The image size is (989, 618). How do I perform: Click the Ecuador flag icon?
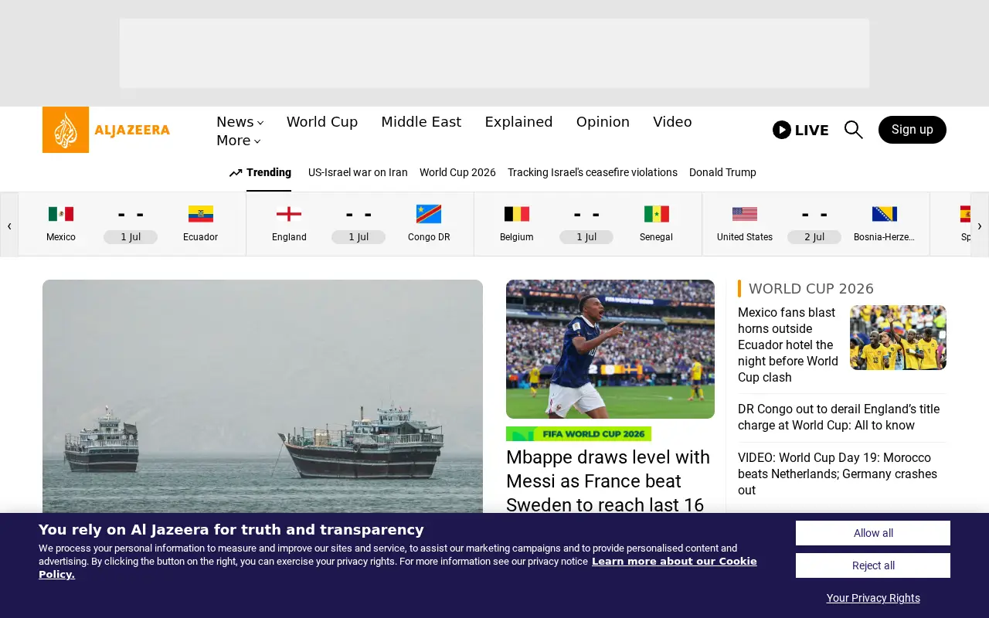click(x=201, y=214)
